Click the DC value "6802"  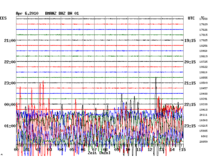pos(204,136)
